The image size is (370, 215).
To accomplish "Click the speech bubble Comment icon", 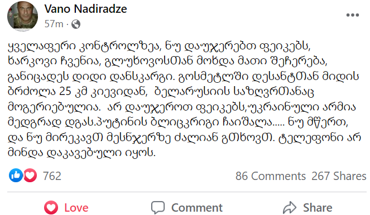I will pyautogui.click(x=158, y=207).
